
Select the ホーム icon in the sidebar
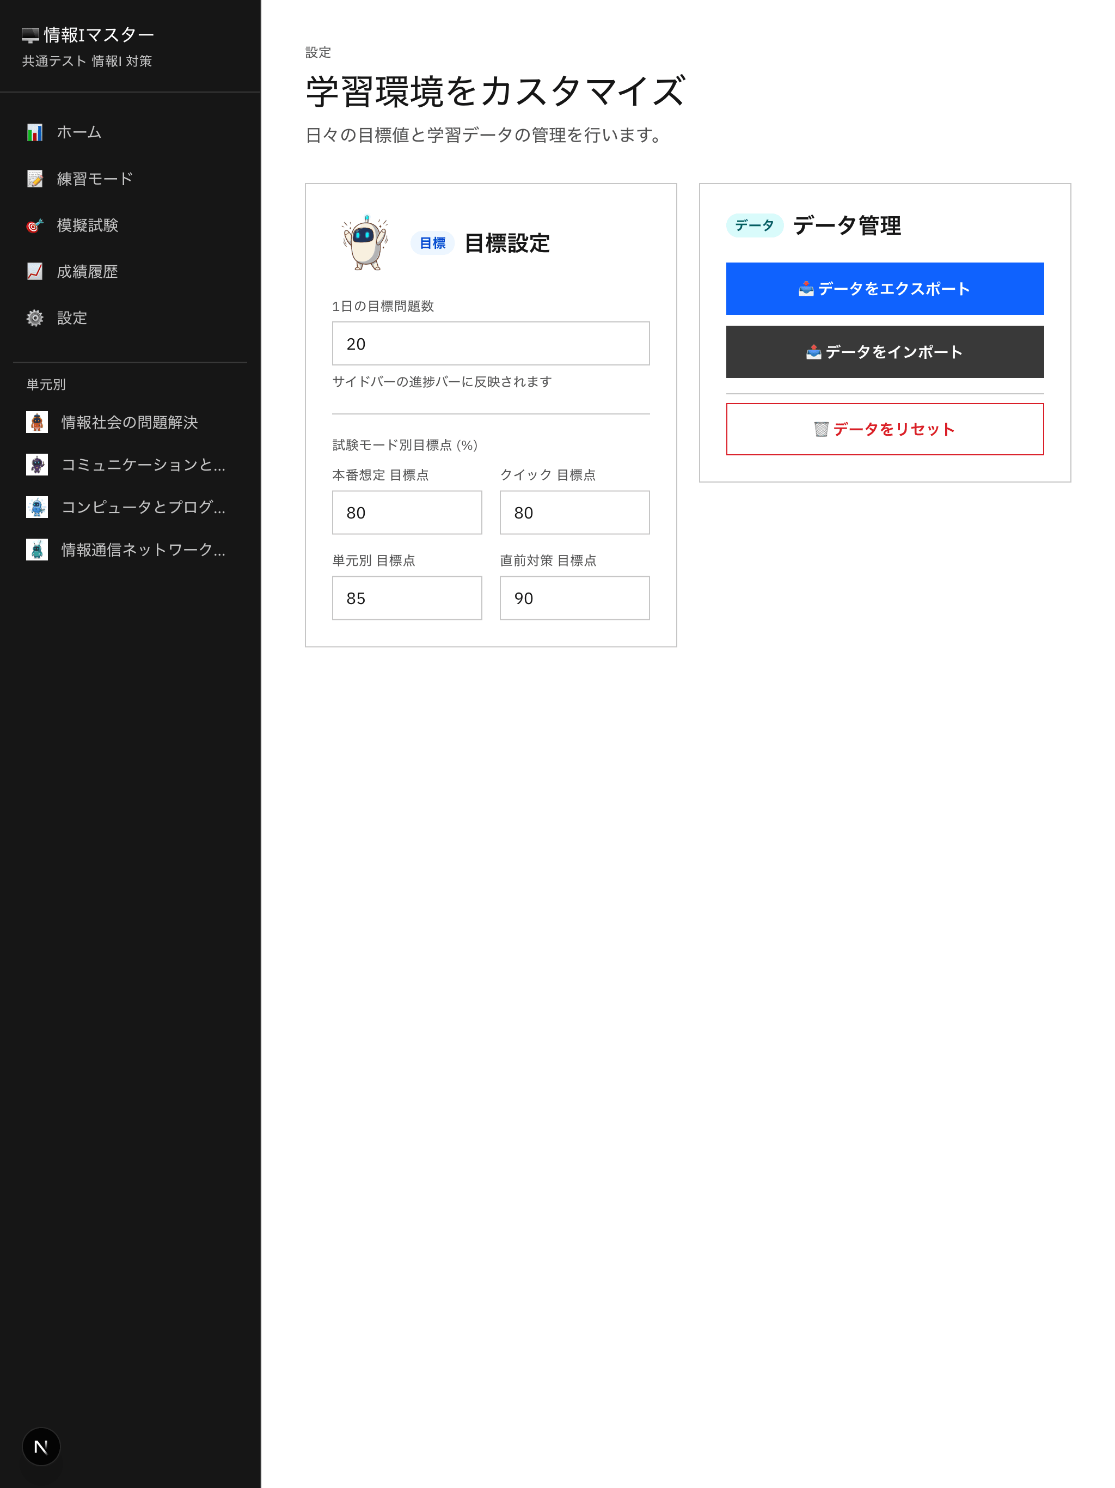point(35,132)
